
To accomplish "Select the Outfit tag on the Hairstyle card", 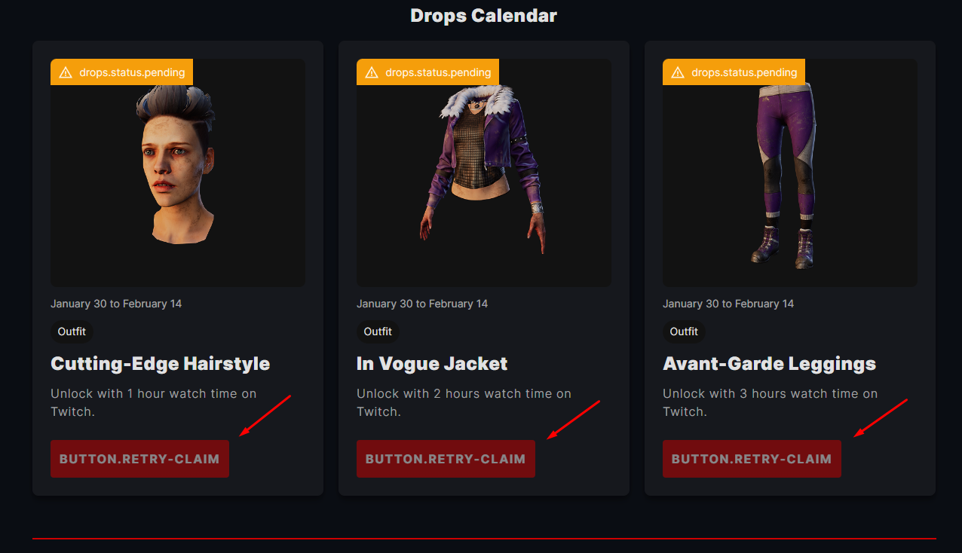I will pos(72,331).
